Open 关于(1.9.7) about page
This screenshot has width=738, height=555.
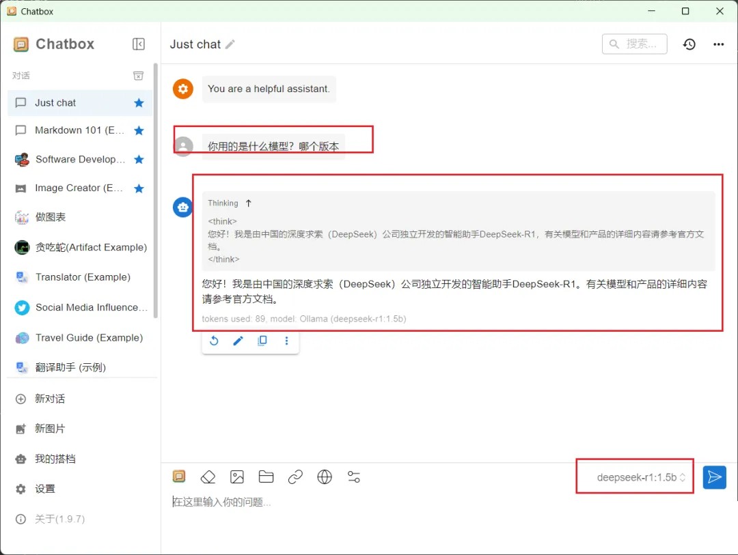point(80,520)
